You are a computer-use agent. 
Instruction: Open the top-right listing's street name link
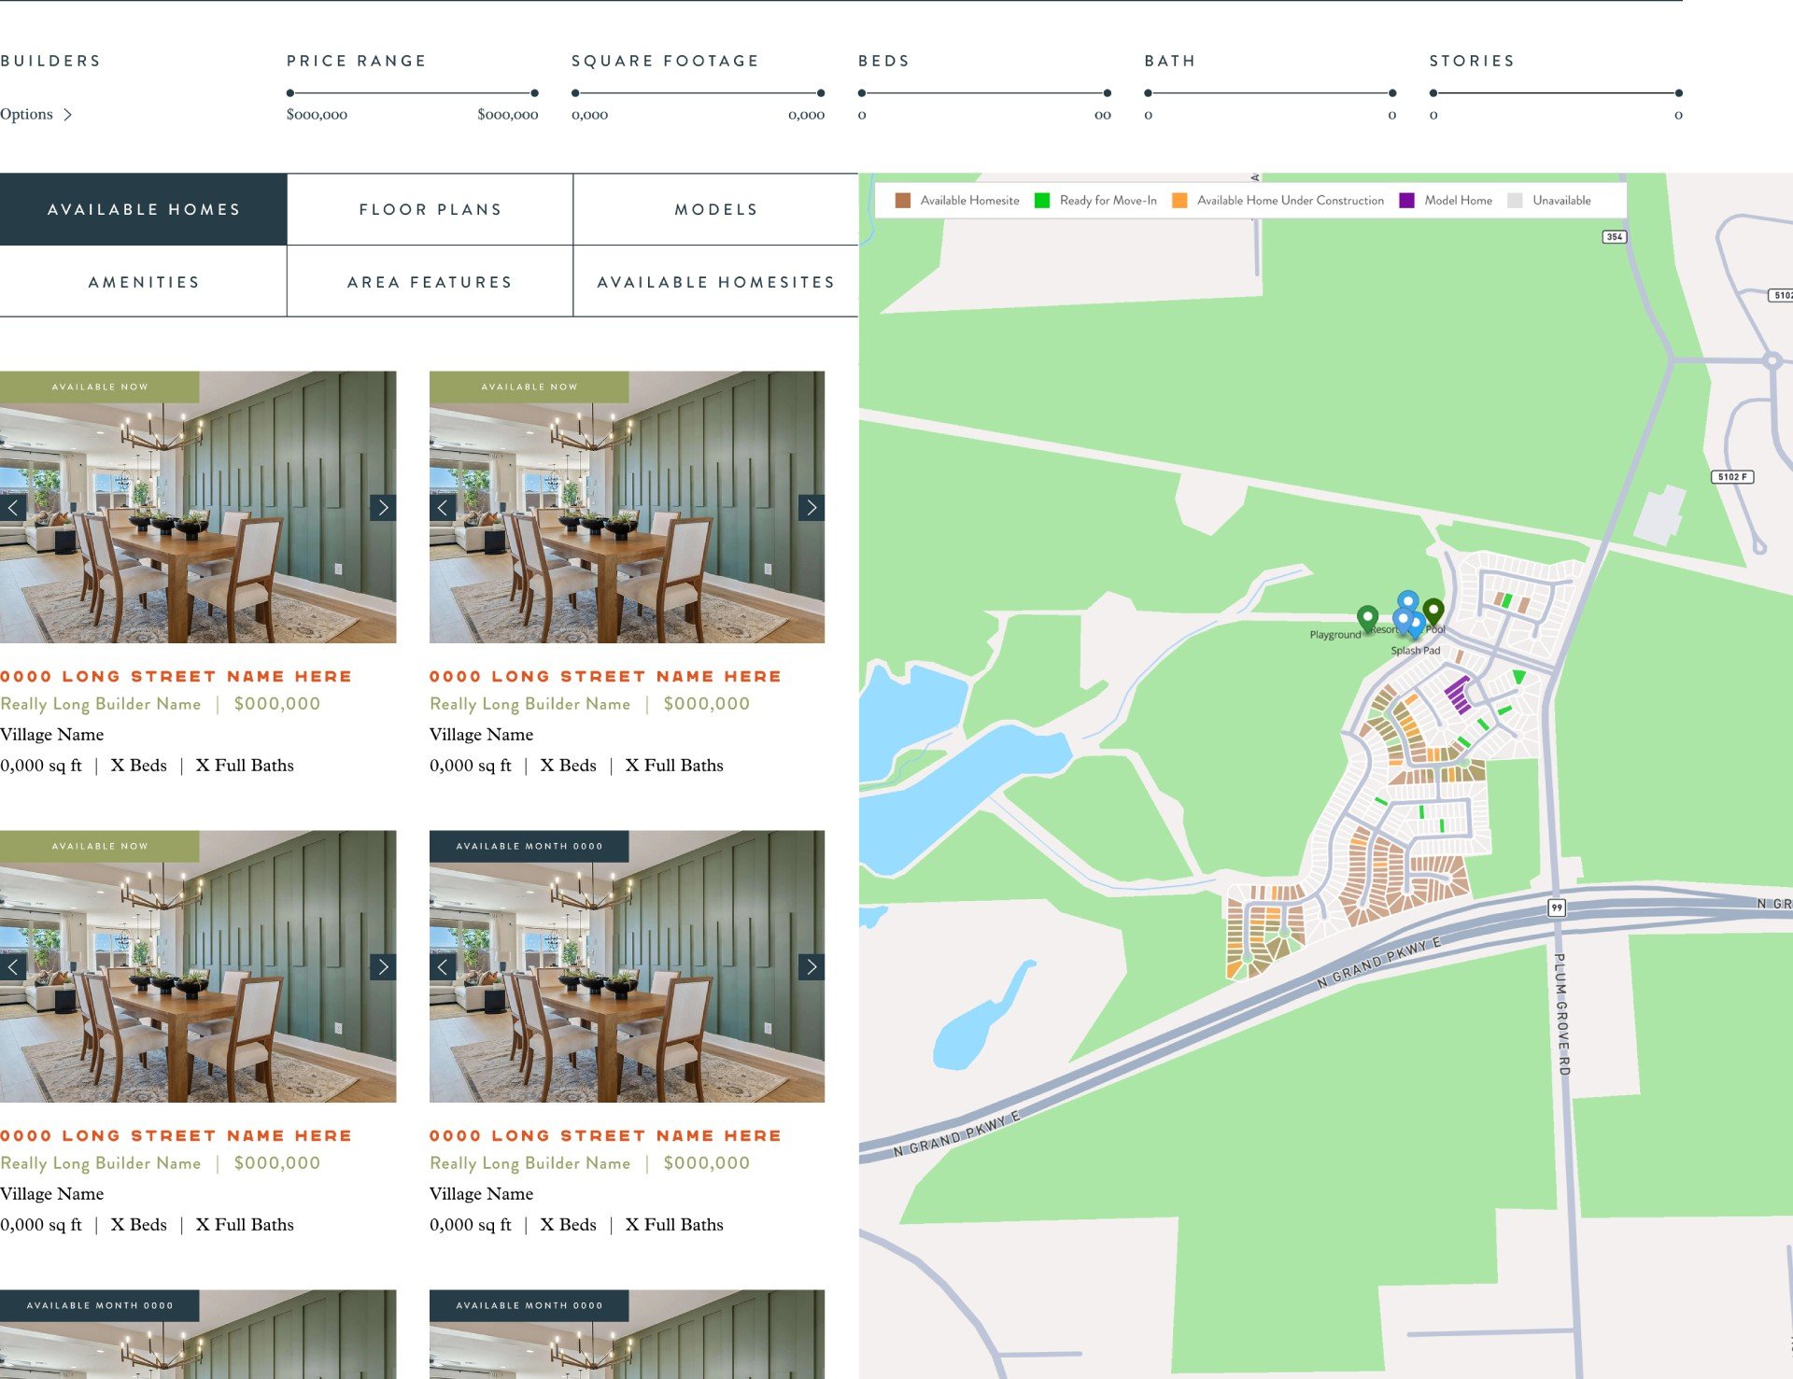pos(605,676)
